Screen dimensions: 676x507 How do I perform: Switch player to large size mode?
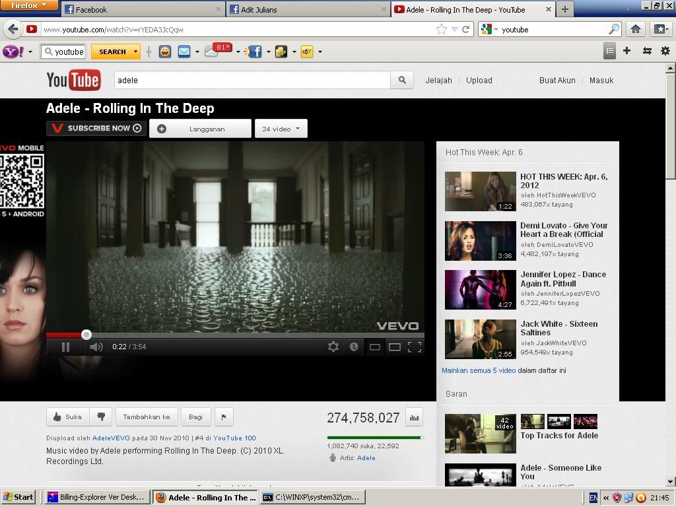(395, 347)
